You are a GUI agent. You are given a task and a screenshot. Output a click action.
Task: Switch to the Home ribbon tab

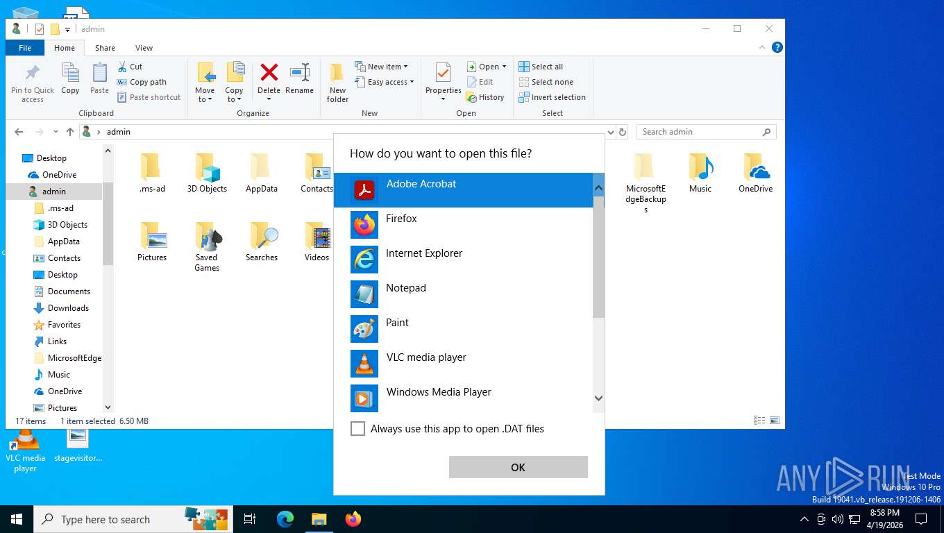click(x=65, y=48)
